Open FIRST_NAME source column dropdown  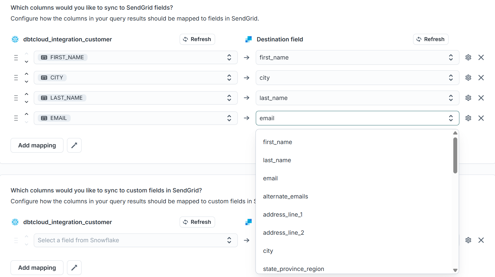pyautogui.click(x=136, y=57)
